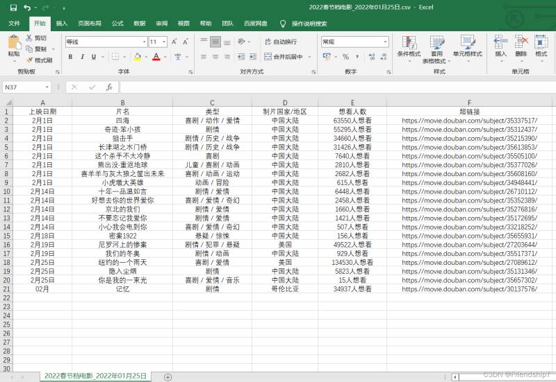556x382 pixels.
Task: Apply comma style number format
Action: (x=357, y=57)
